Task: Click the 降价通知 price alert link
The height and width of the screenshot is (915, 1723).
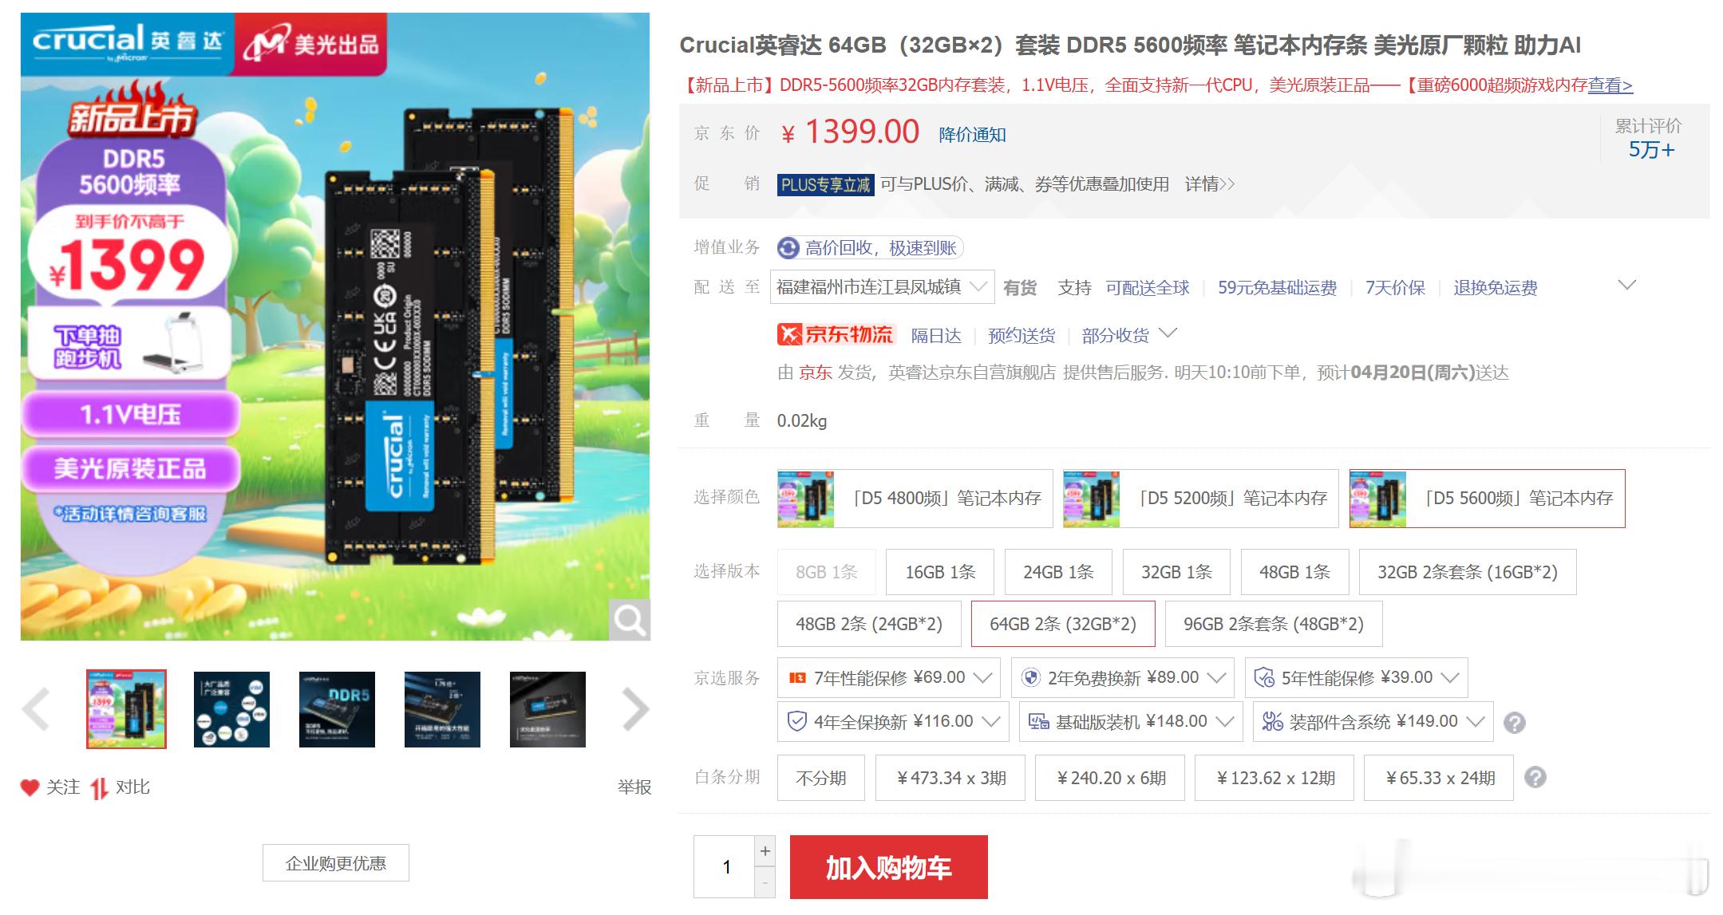Action: pyautogui.click(x=972, y=135)
